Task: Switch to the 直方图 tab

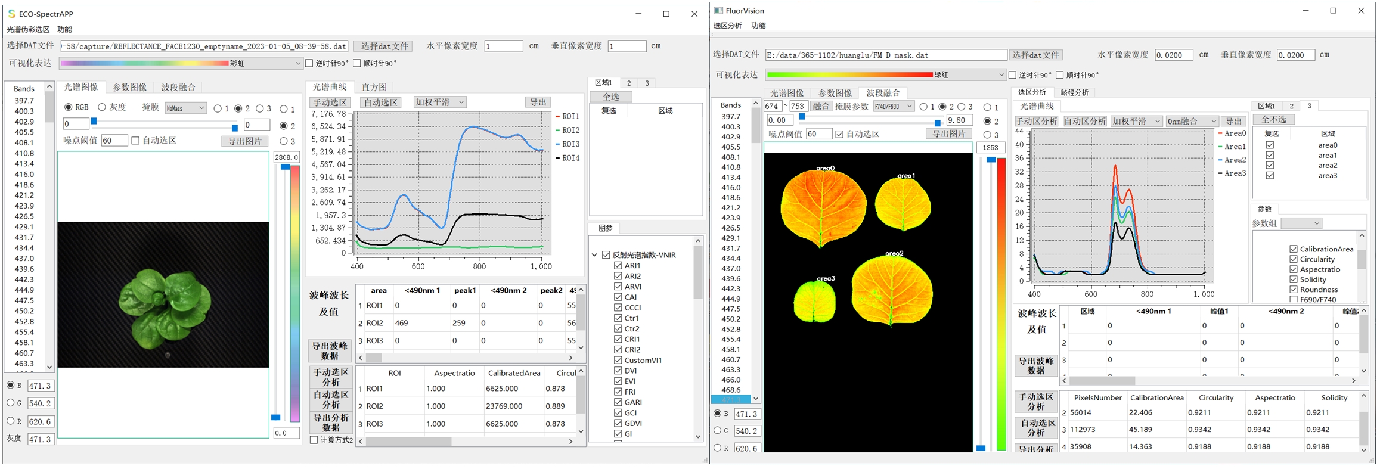Action: click(374, 87)
